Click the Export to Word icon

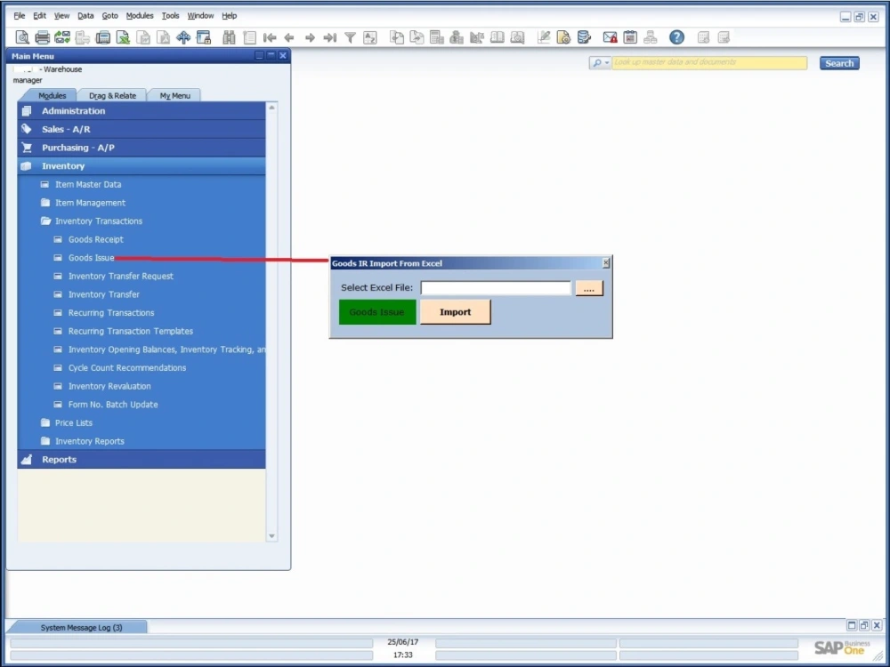click(143, 37)
